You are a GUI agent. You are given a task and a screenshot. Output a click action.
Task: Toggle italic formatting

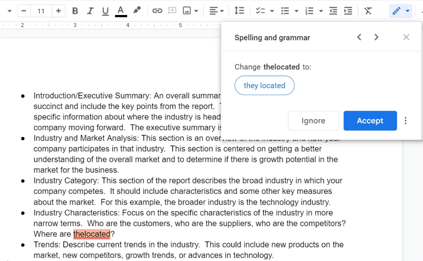point(90,11)
